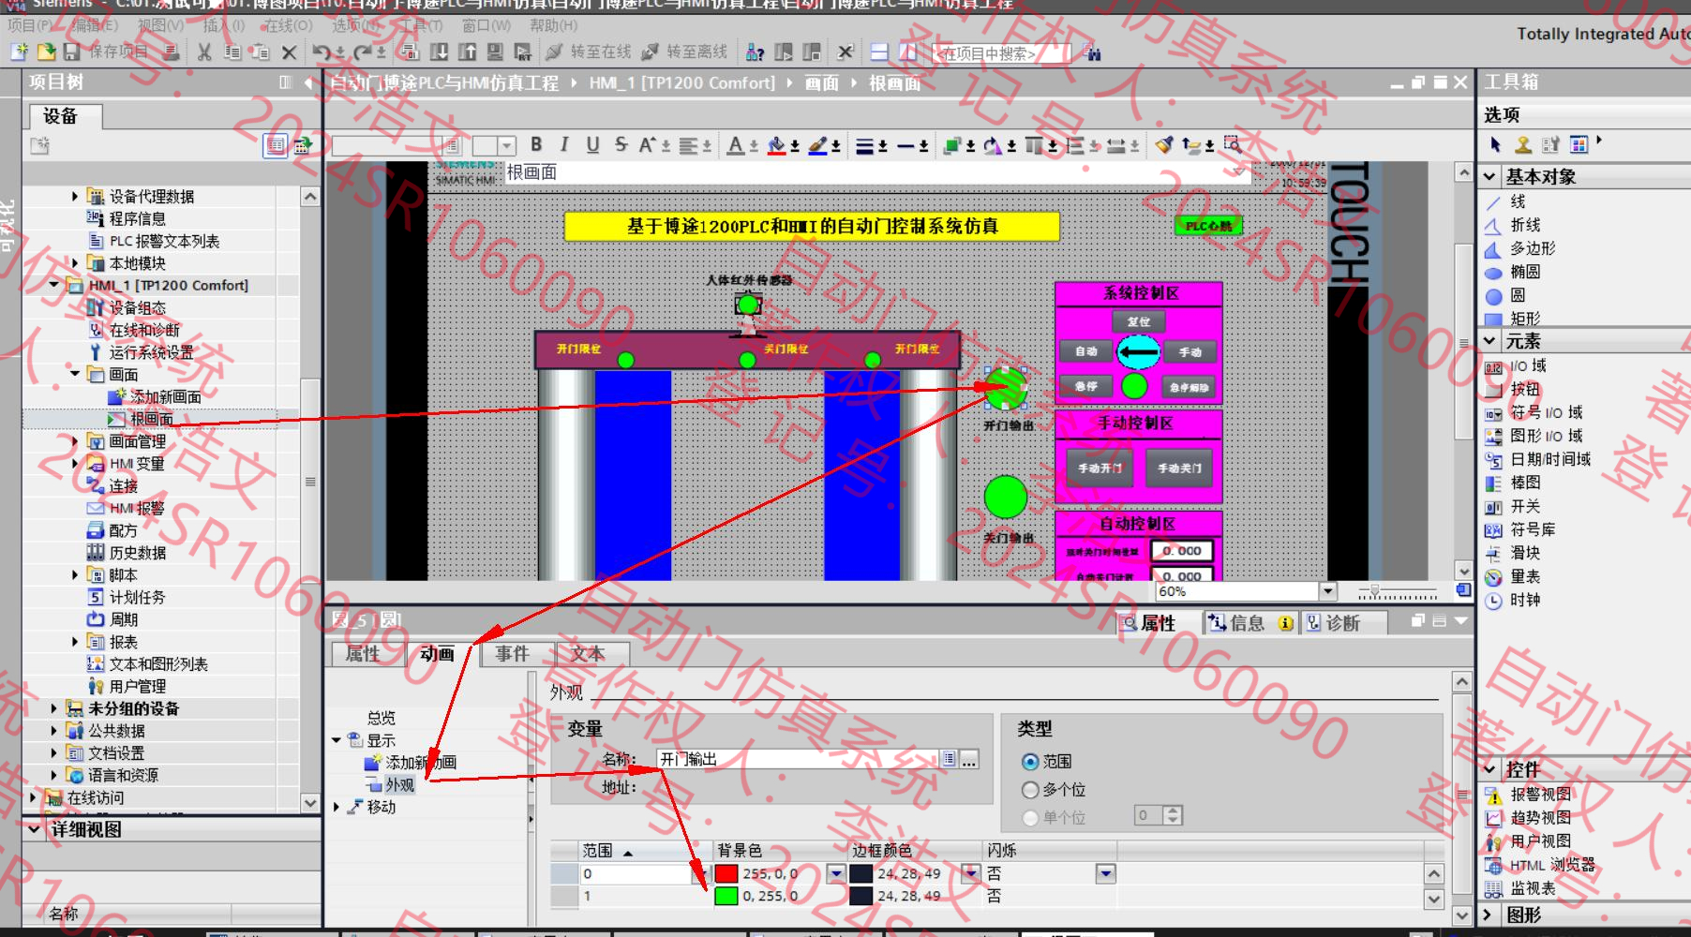
Task: Adjust the canvas zoom slider
Action: tap(1375, 591)
